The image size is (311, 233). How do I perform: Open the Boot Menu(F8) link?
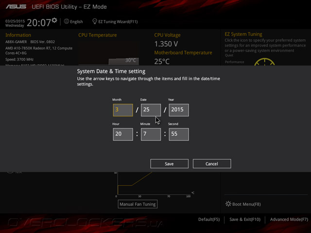point(246,204)
